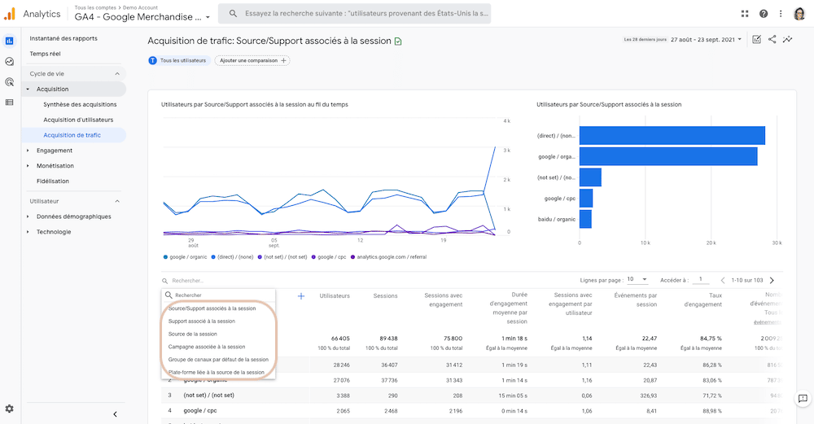
Task: Choose Support associé à la session option
Action: point(201,321)
